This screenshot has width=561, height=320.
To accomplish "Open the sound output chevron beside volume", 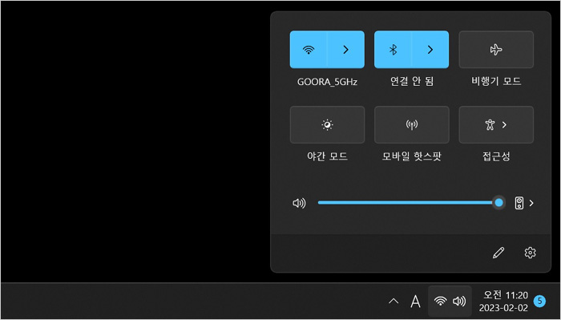I will click(531, 203).
